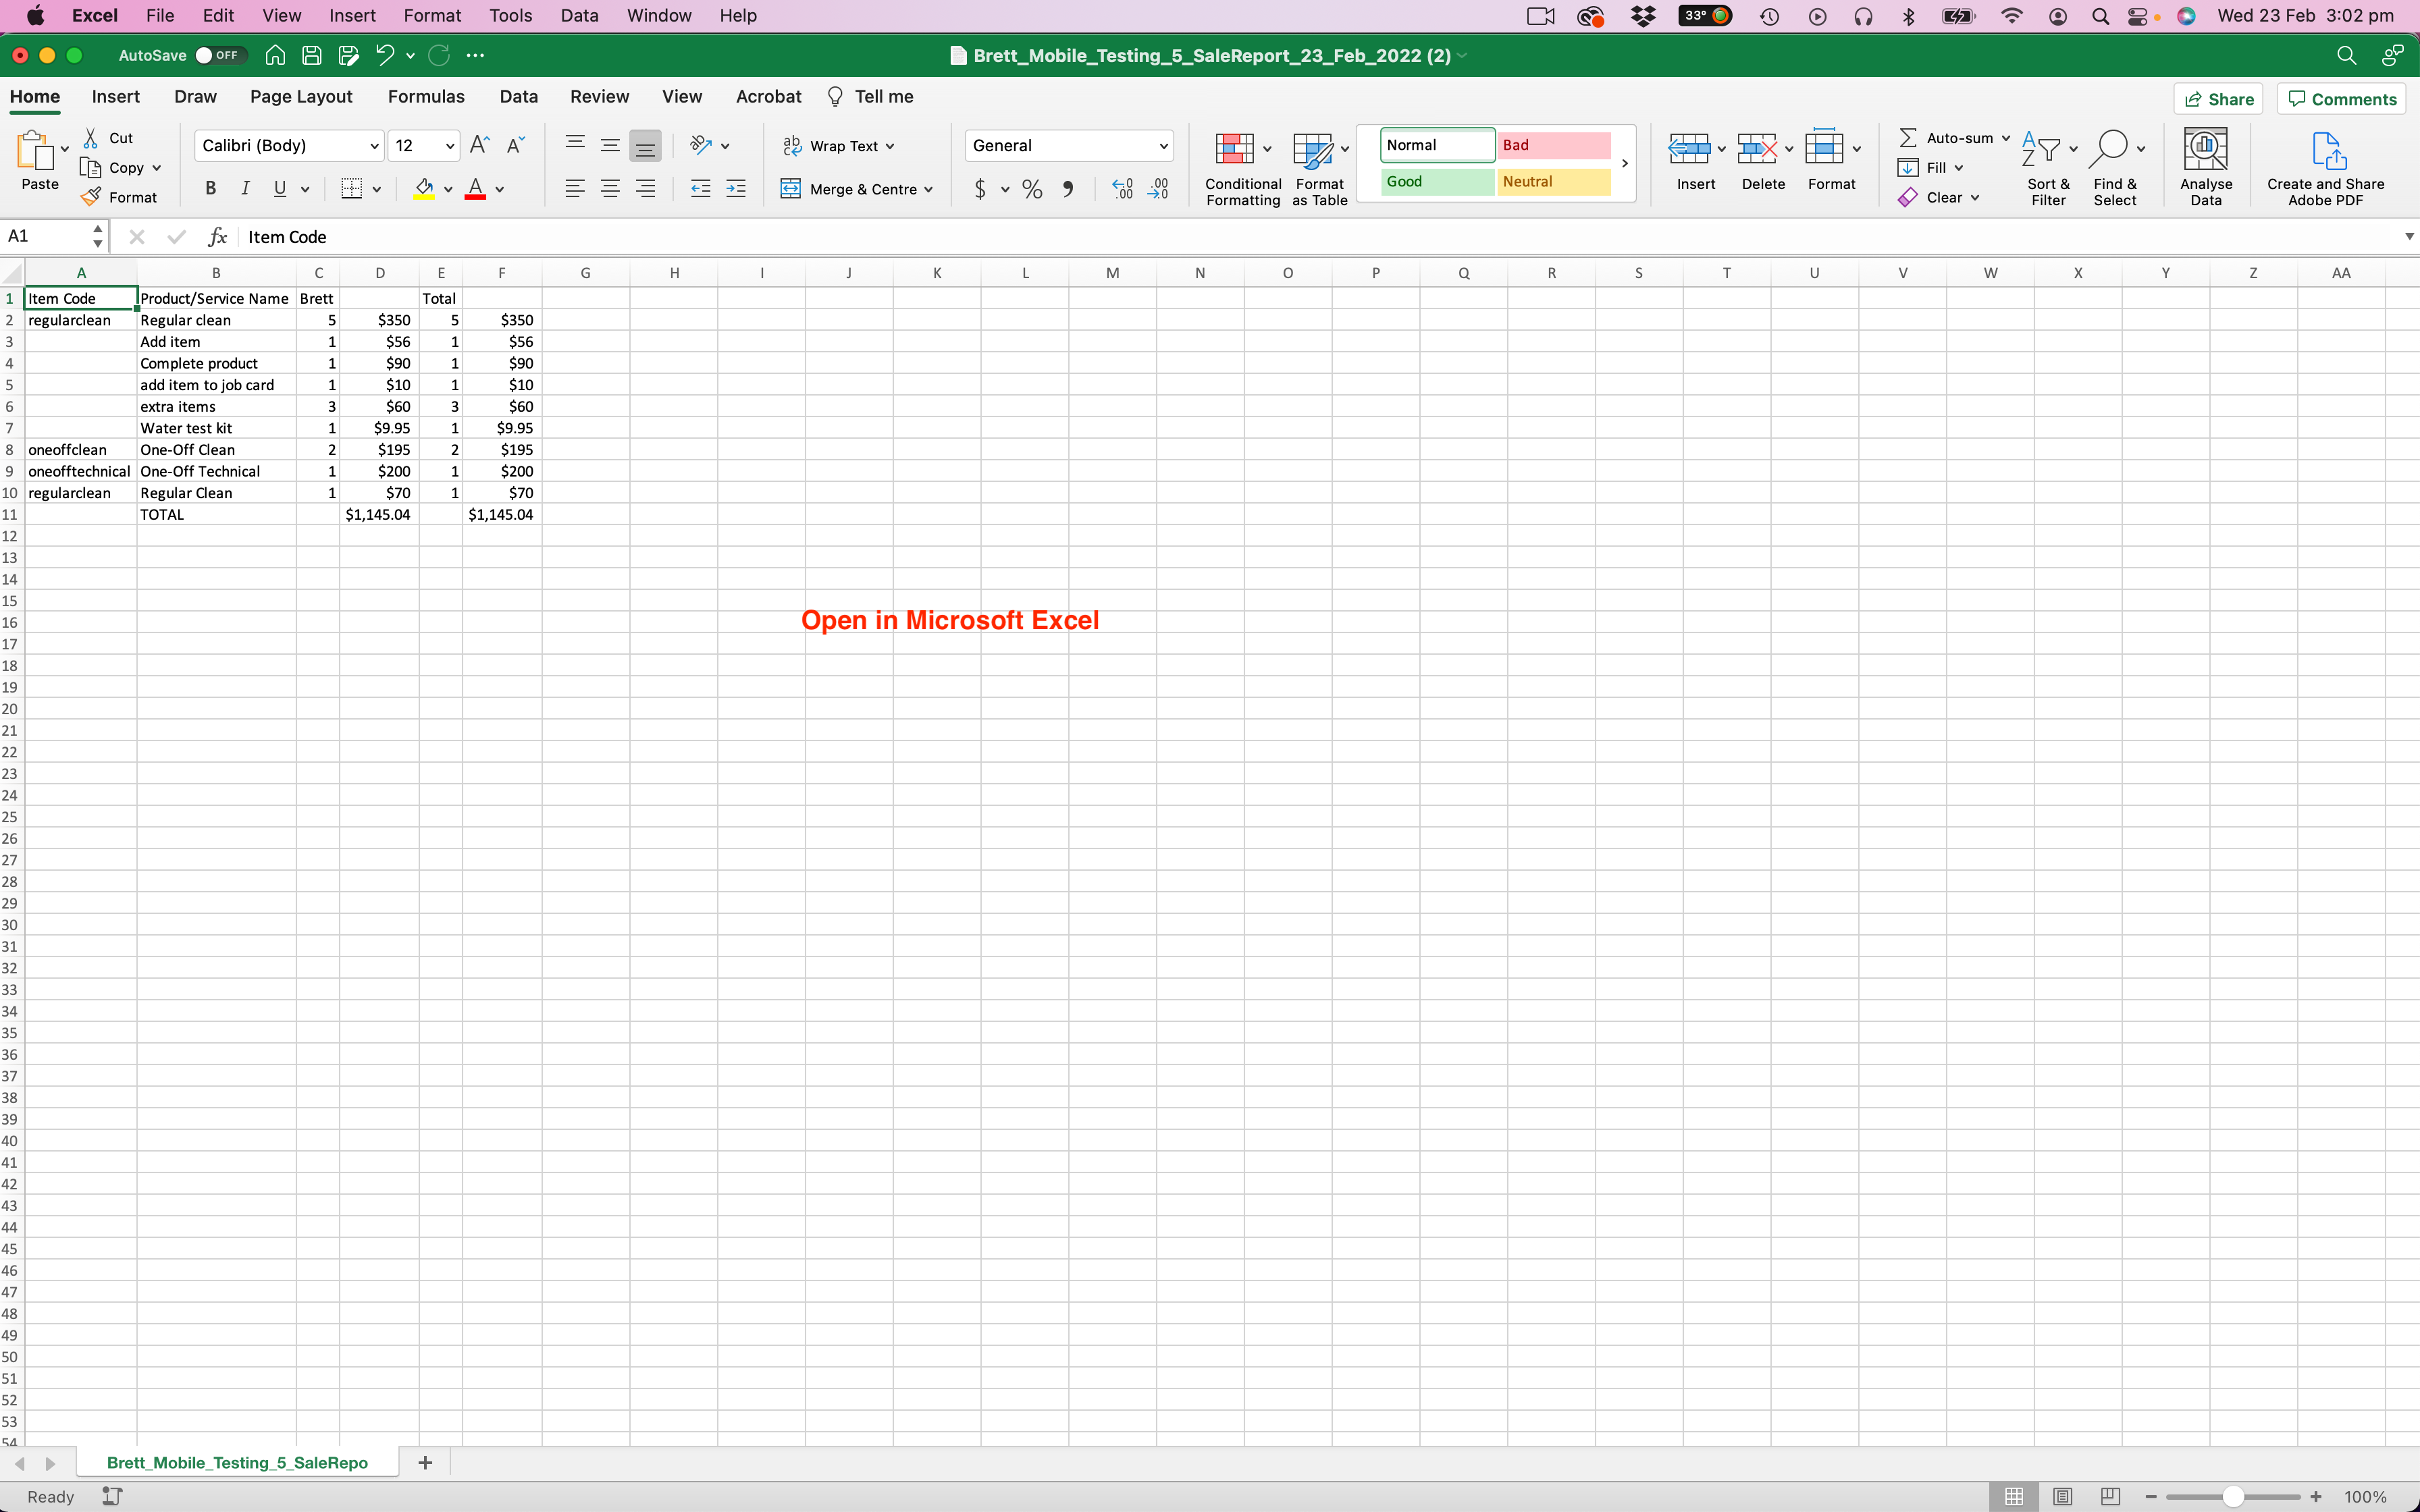The image size is (2420, 1512).
Task: Click the Paste clipboard icon
Action: pyautogui.click(x=36, y=151)
